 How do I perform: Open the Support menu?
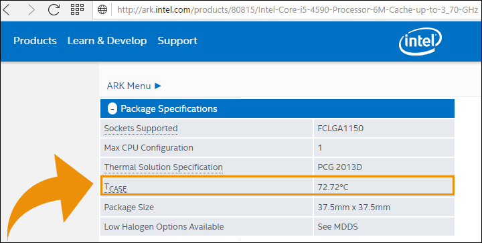pos(177,41)
